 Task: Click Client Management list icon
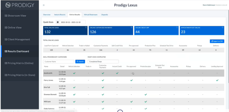pyautogui.click(x=6, y=39)
